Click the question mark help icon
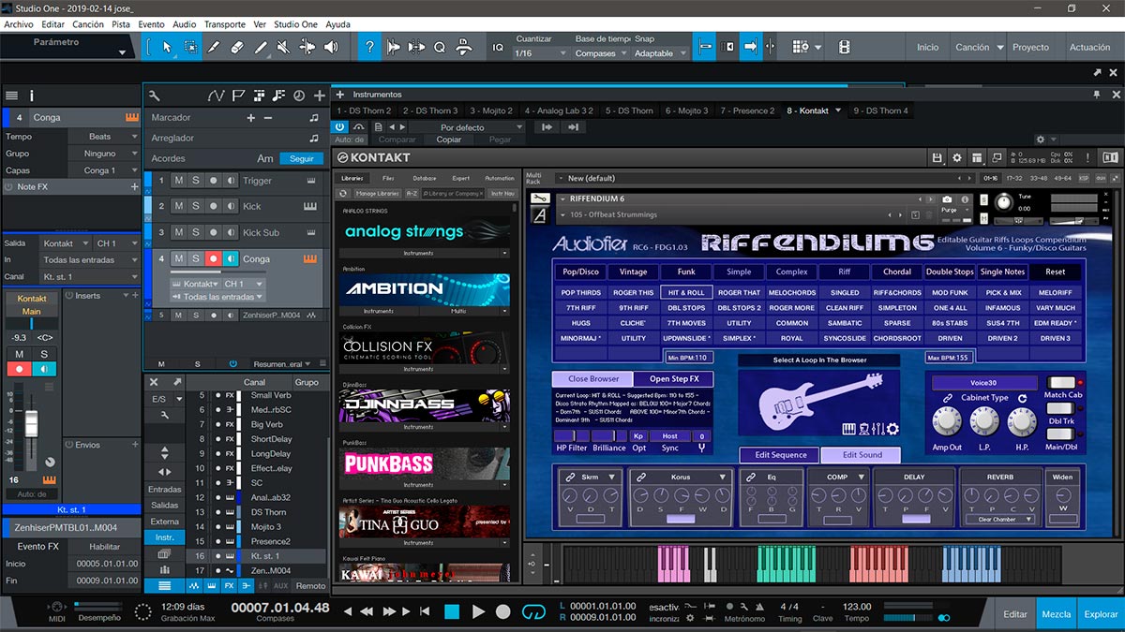 [370, 47]
